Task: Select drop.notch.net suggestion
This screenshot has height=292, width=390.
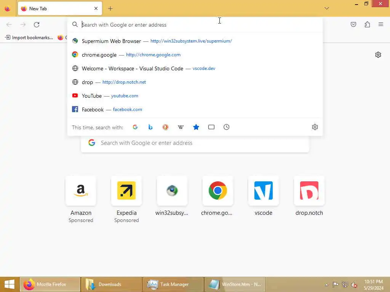Action: (x=195, y=82)
